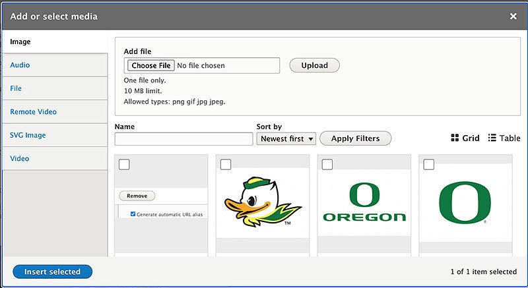
Task: Check the Oregon Duck mascot image checkbox
Action: pos(226,165)
